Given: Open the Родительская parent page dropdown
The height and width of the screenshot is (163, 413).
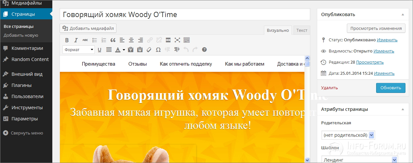Looking at the screenshot, I should 348,135.
